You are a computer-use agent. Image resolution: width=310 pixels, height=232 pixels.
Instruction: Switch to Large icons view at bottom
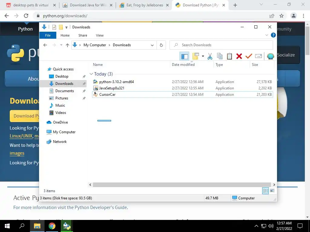(x=272, y=191)
